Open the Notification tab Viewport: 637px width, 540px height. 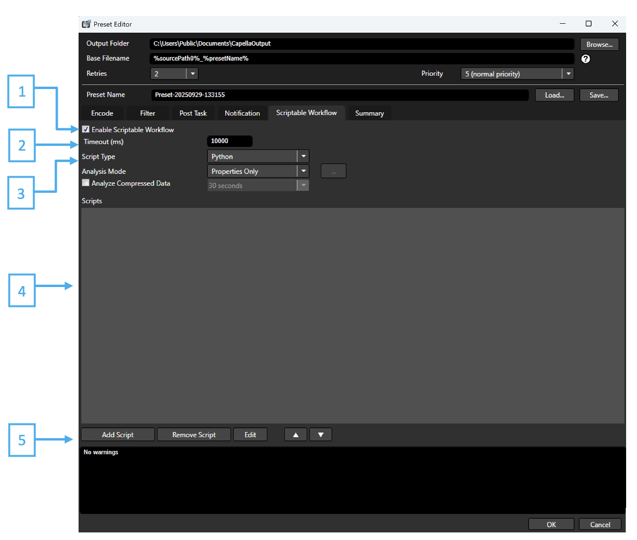point(242,113)
